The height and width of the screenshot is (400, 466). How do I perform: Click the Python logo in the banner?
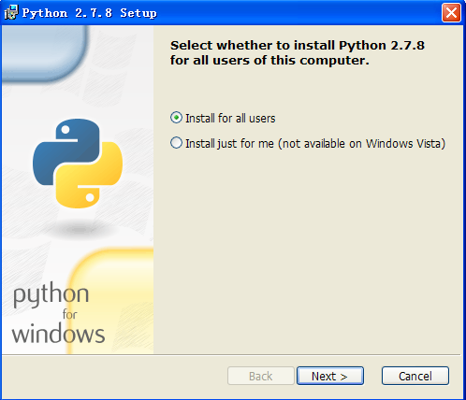(78, 164)
